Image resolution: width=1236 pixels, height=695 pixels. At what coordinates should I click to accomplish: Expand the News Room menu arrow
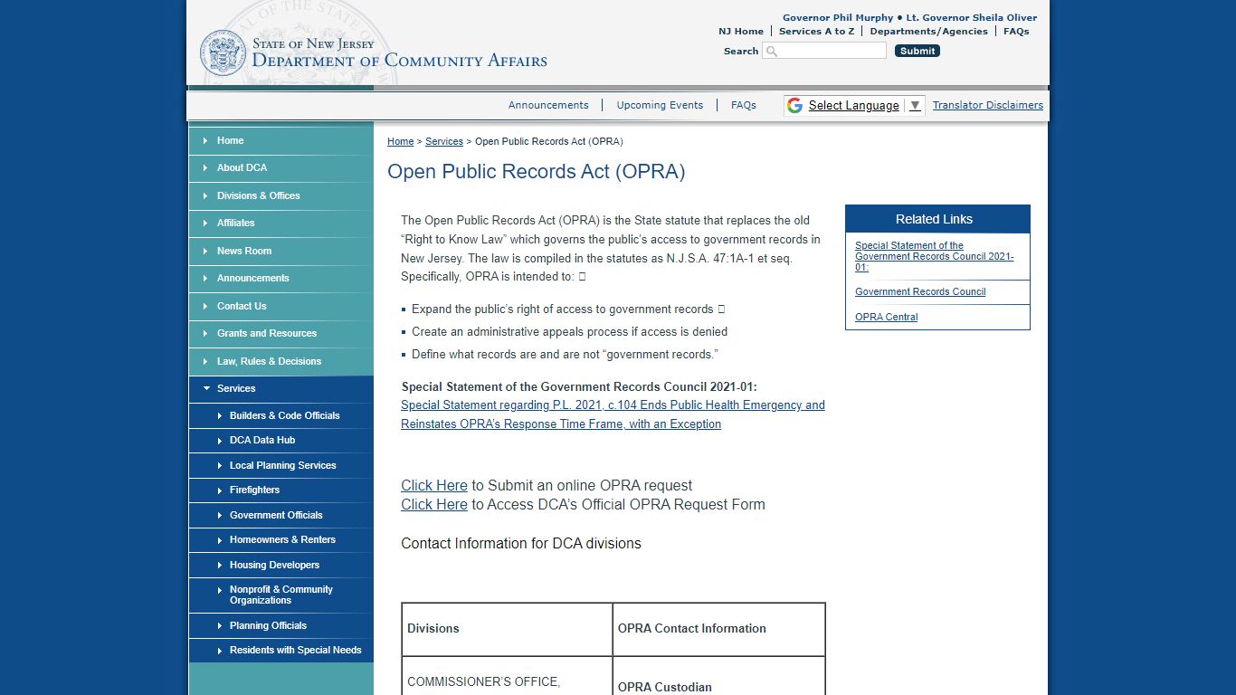click(x=205, y=251)
